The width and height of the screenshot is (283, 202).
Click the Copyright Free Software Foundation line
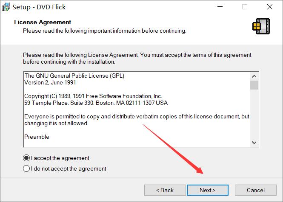(93, 96)
